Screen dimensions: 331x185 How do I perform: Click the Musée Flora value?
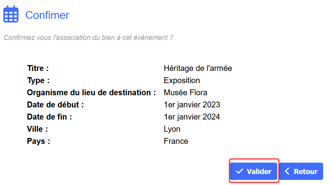[185, 93]
